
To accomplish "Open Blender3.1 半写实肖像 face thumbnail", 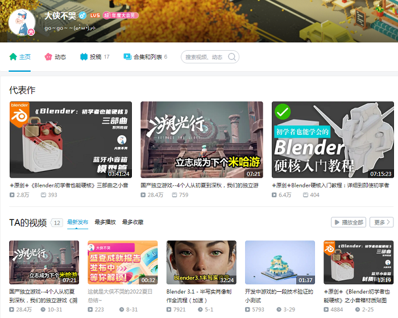I will tap(201, 262).
